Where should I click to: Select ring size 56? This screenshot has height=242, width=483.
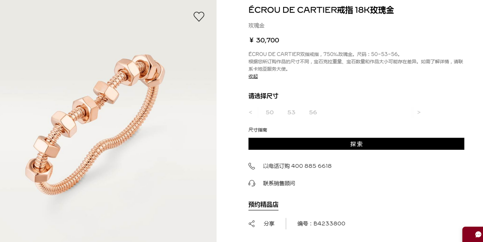(x=313, y=112)
